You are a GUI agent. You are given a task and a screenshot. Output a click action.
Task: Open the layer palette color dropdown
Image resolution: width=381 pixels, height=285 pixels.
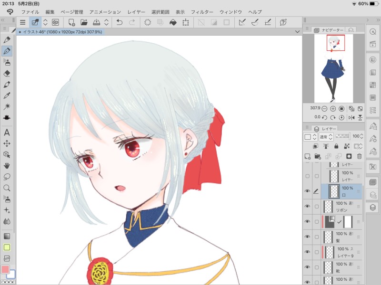(311, 137)
